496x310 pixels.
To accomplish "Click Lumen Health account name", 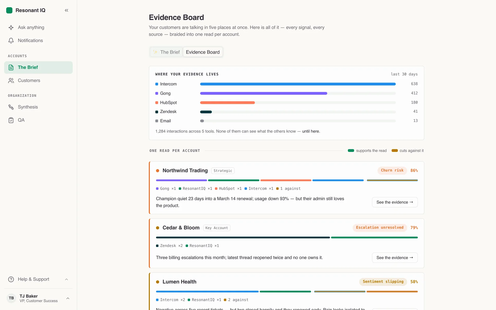I will [x=179, y=282].
